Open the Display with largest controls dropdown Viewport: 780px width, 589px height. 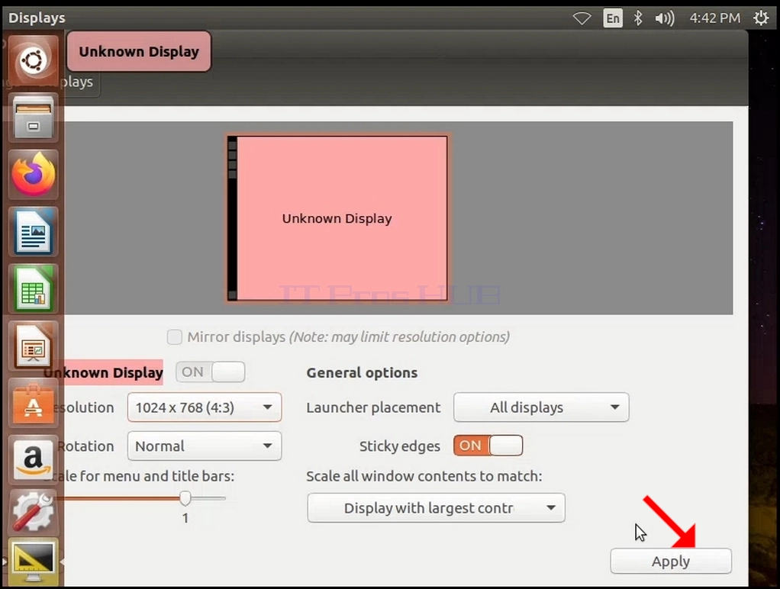point(437,508)
